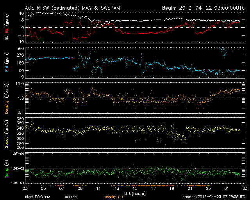
Task: Select the (/cm3) unit on Density axis
Action: pos(7,91)
